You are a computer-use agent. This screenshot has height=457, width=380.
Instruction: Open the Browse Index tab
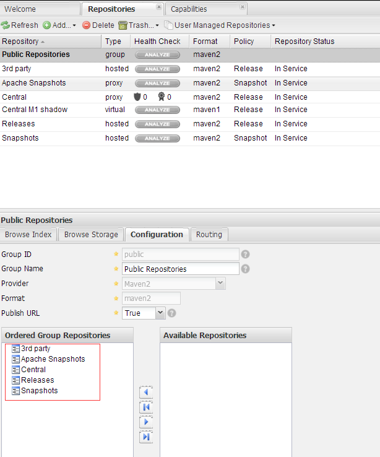(x=28, y=235)
